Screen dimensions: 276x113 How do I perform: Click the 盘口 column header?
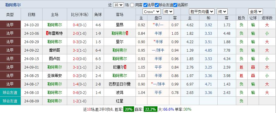158,18
